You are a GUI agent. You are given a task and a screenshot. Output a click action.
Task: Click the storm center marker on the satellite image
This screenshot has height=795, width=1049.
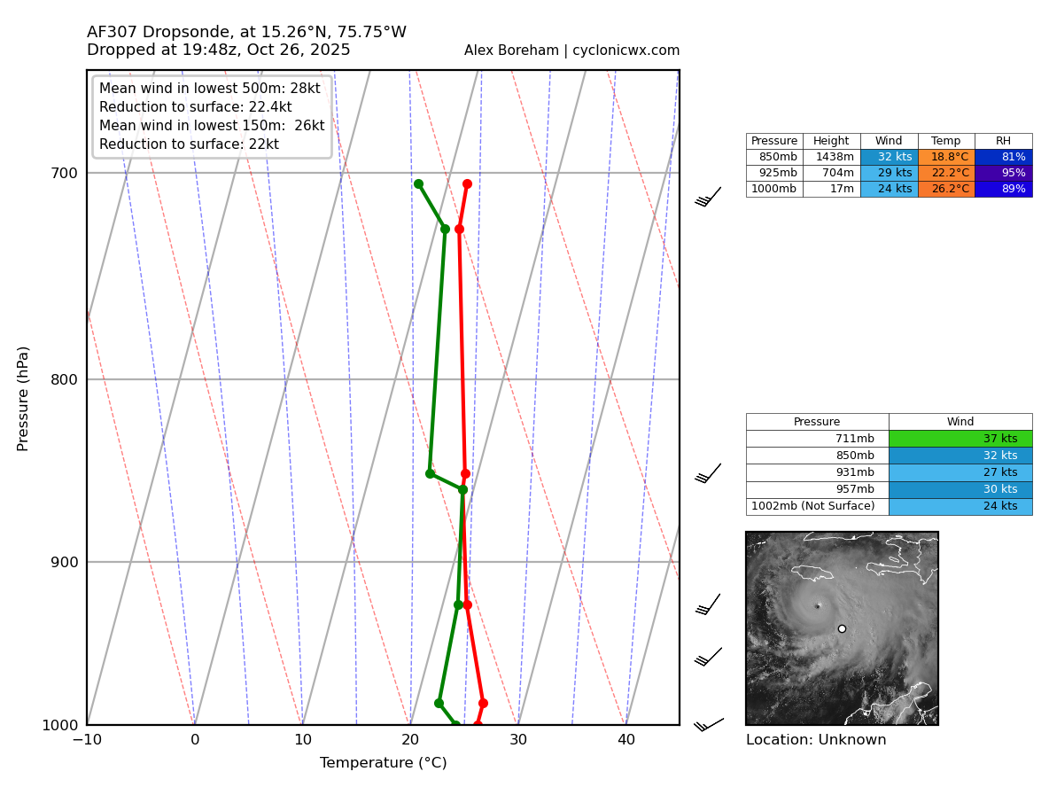[818, 605]
